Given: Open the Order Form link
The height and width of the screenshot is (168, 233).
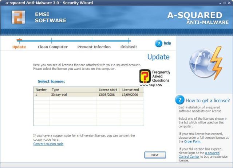Looking at the screenshot, I should coord(193,141).
